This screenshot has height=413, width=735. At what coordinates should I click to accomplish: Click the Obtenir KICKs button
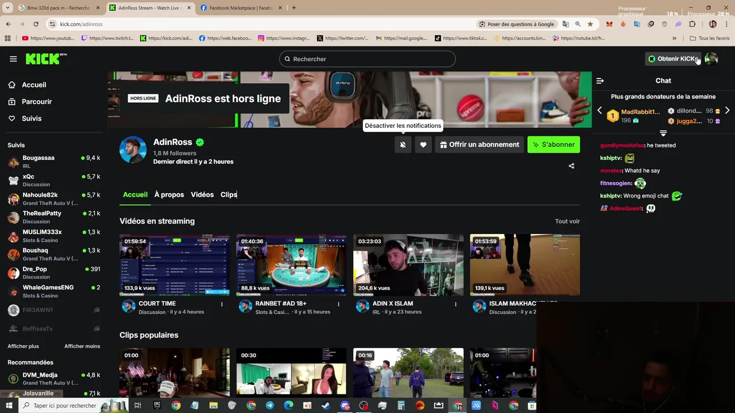tap(673, 59)
